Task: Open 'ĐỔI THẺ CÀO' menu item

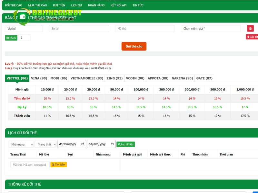Action: click(x=14, y=5)
